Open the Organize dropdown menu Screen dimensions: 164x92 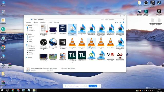(28, 22)
